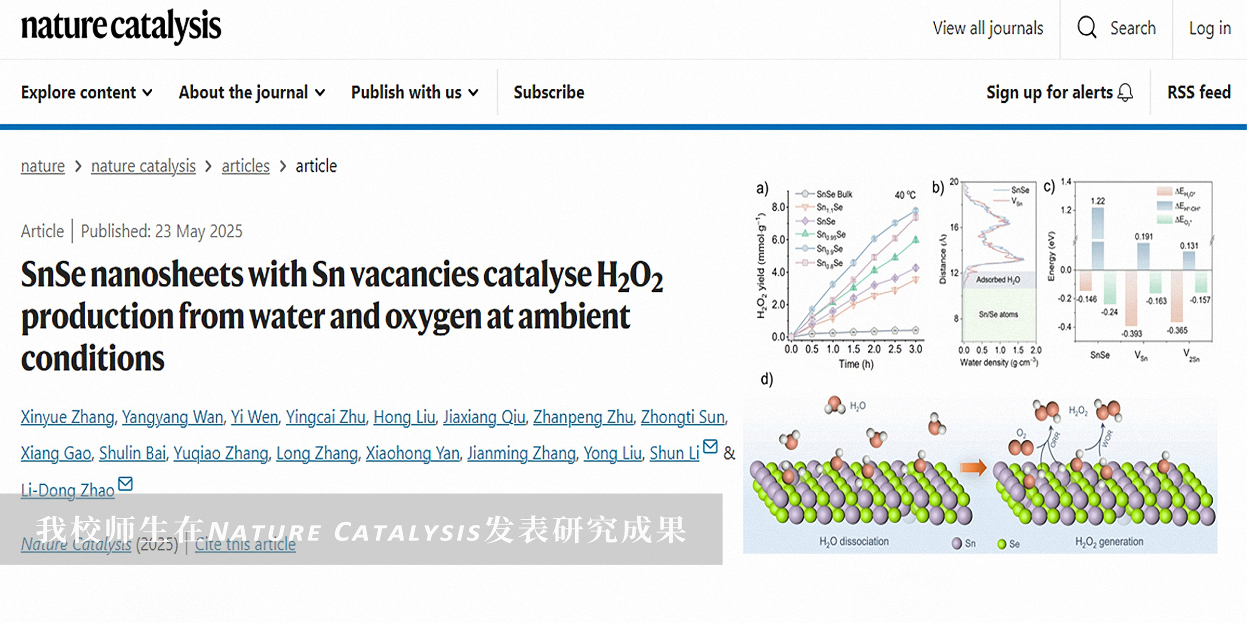Open View all journals
The width and height of the screenshot is (1247, 623).
point(988,28)
